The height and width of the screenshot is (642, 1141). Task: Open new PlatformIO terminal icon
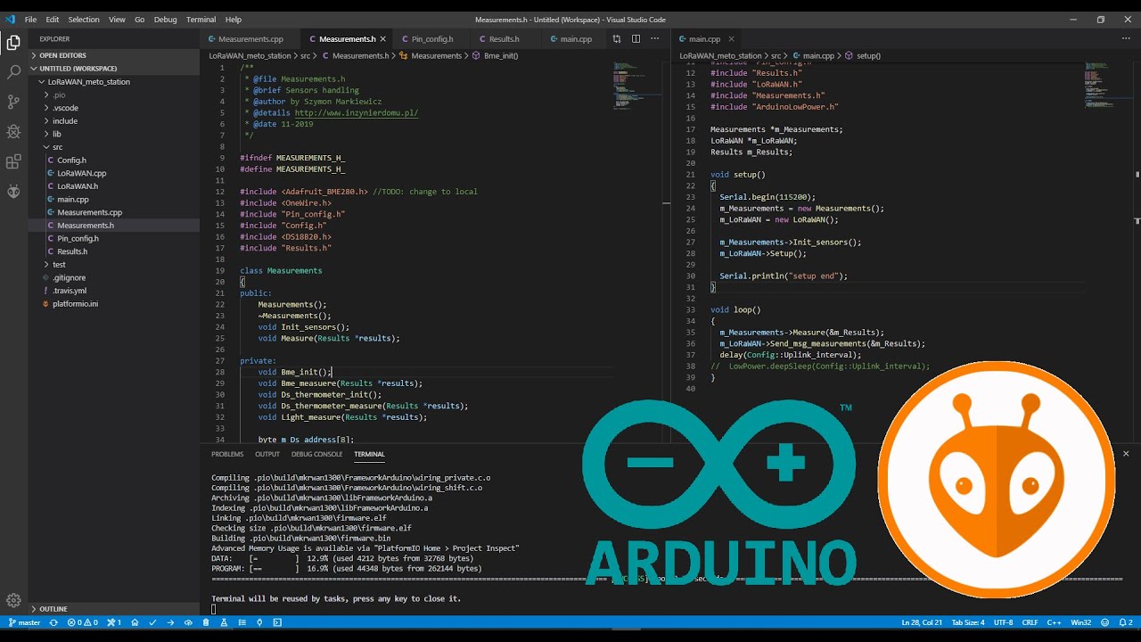click(x=277, y=622)
